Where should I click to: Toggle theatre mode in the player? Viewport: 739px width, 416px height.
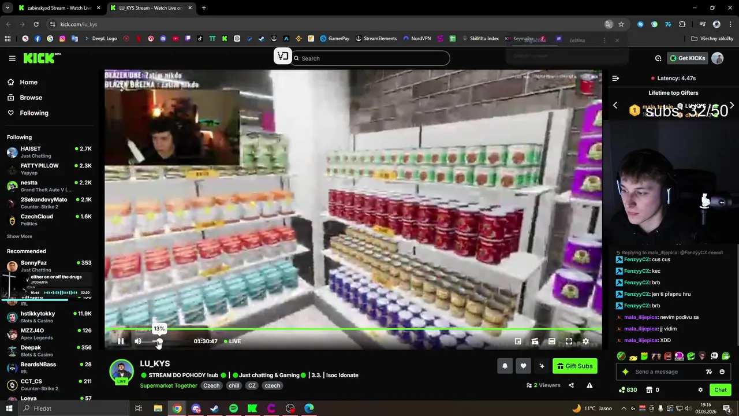552,341
